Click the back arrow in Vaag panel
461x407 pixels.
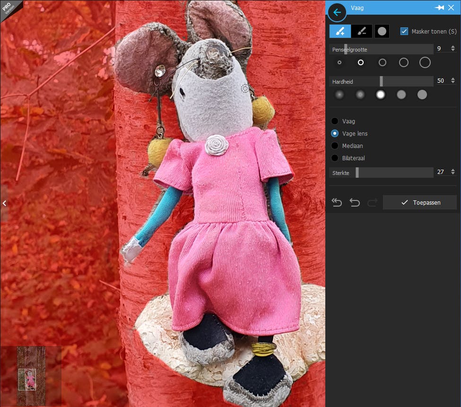pos(337,13)
